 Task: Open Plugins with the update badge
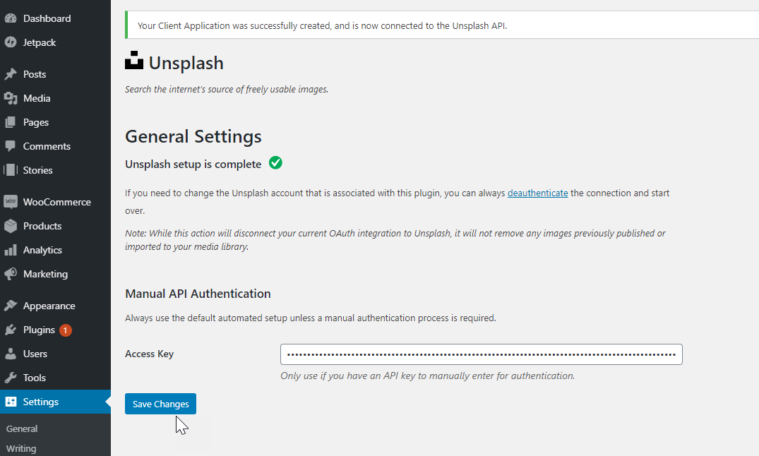point(38,330)
